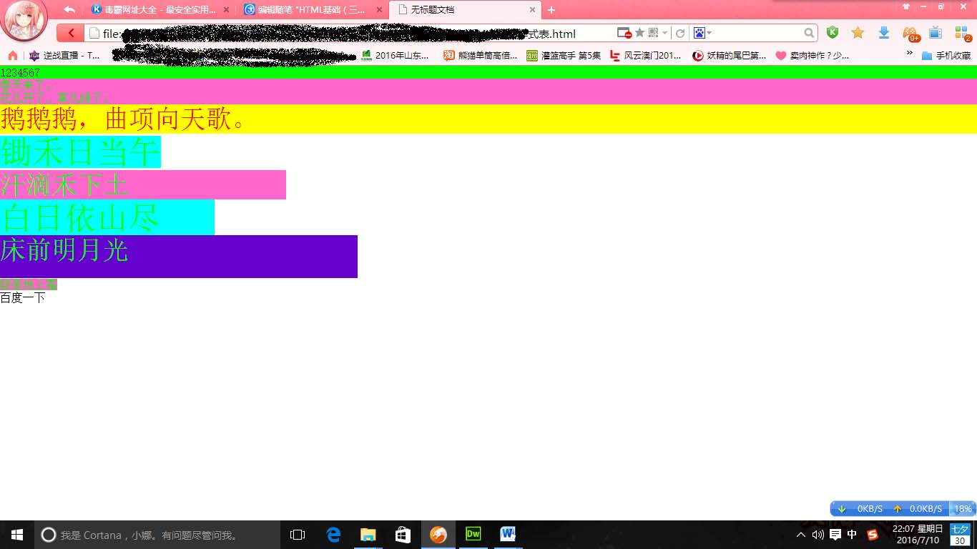Open the gold star favorites icon
Image resolution: width=977 pixels, height=549 pixels.
tap(858, 33)
